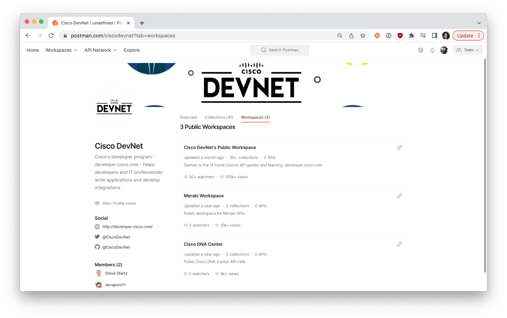Copy link for Meraki Workspace

[399, 196]
